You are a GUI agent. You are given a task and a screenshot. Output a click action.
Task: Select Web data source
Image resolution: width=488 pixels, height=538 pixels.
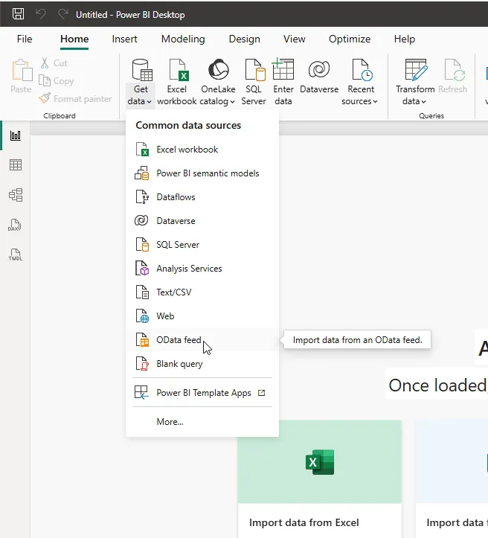click(202, 316)
